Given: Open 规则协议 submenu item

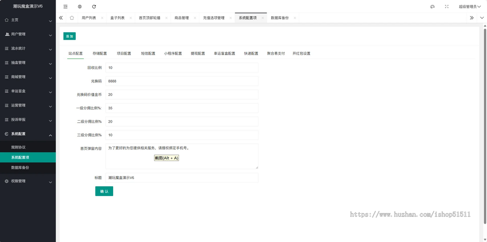Looking at the screenshot, I should click(28, 147).
